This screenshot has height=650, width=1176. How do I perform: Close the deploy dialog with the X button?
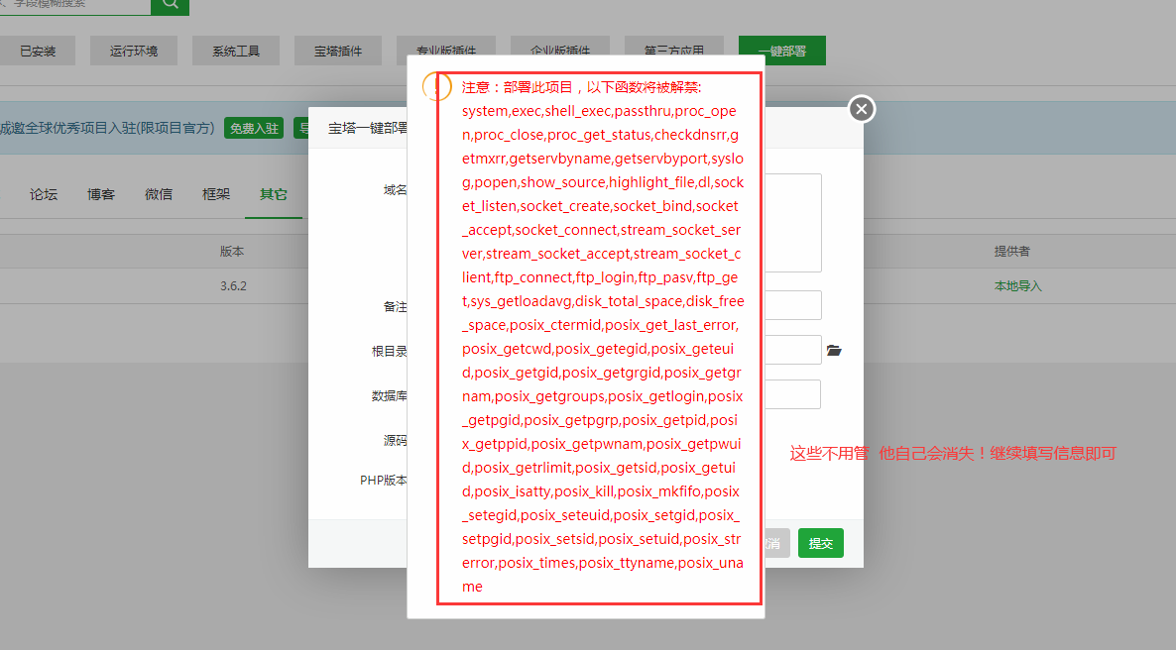(x=861, y=110)
